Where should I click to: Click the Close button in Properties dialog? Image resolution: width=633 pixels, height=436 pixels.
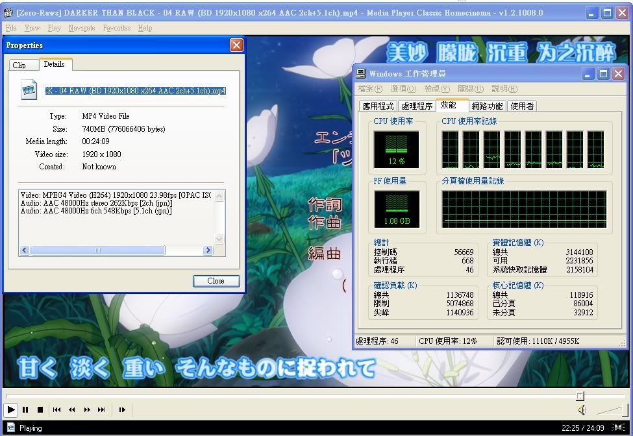[216, 281]
